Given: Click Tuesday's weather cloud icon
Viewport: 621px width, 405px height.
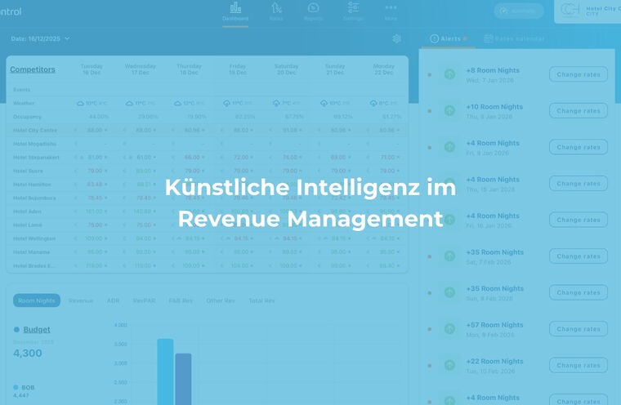Looking at the screenshot, I should (x=80, y=104).
